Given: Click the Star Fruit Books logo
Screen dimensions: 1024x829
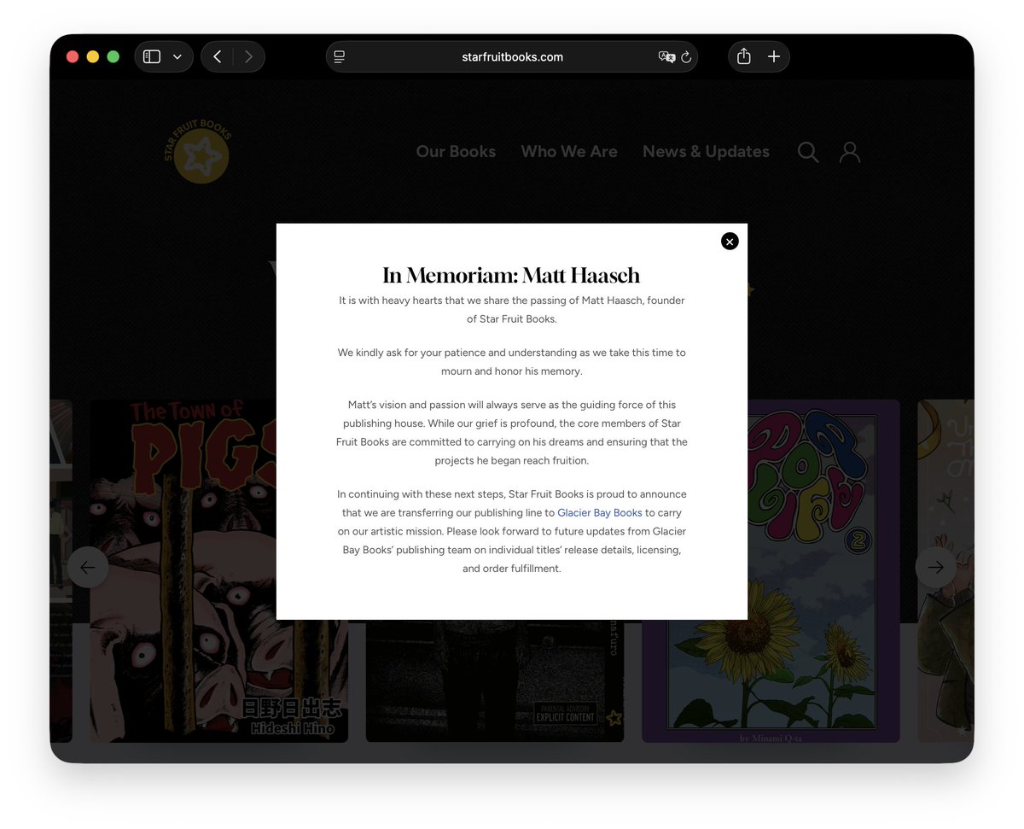Looking at the screenshot, I should (x=199, y=152).
